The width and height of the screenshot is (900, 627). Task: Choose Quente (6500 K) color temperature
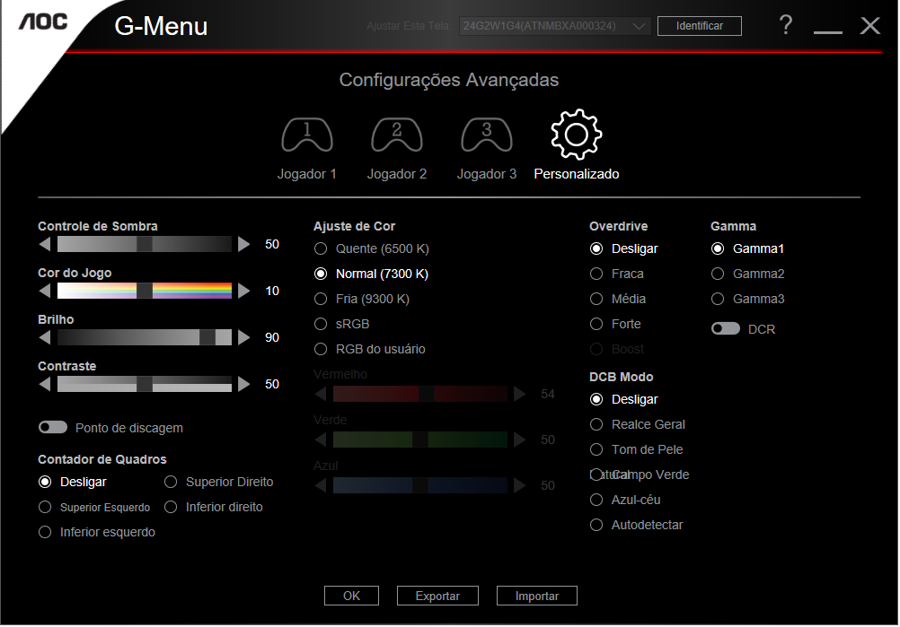tap(371, 248)
